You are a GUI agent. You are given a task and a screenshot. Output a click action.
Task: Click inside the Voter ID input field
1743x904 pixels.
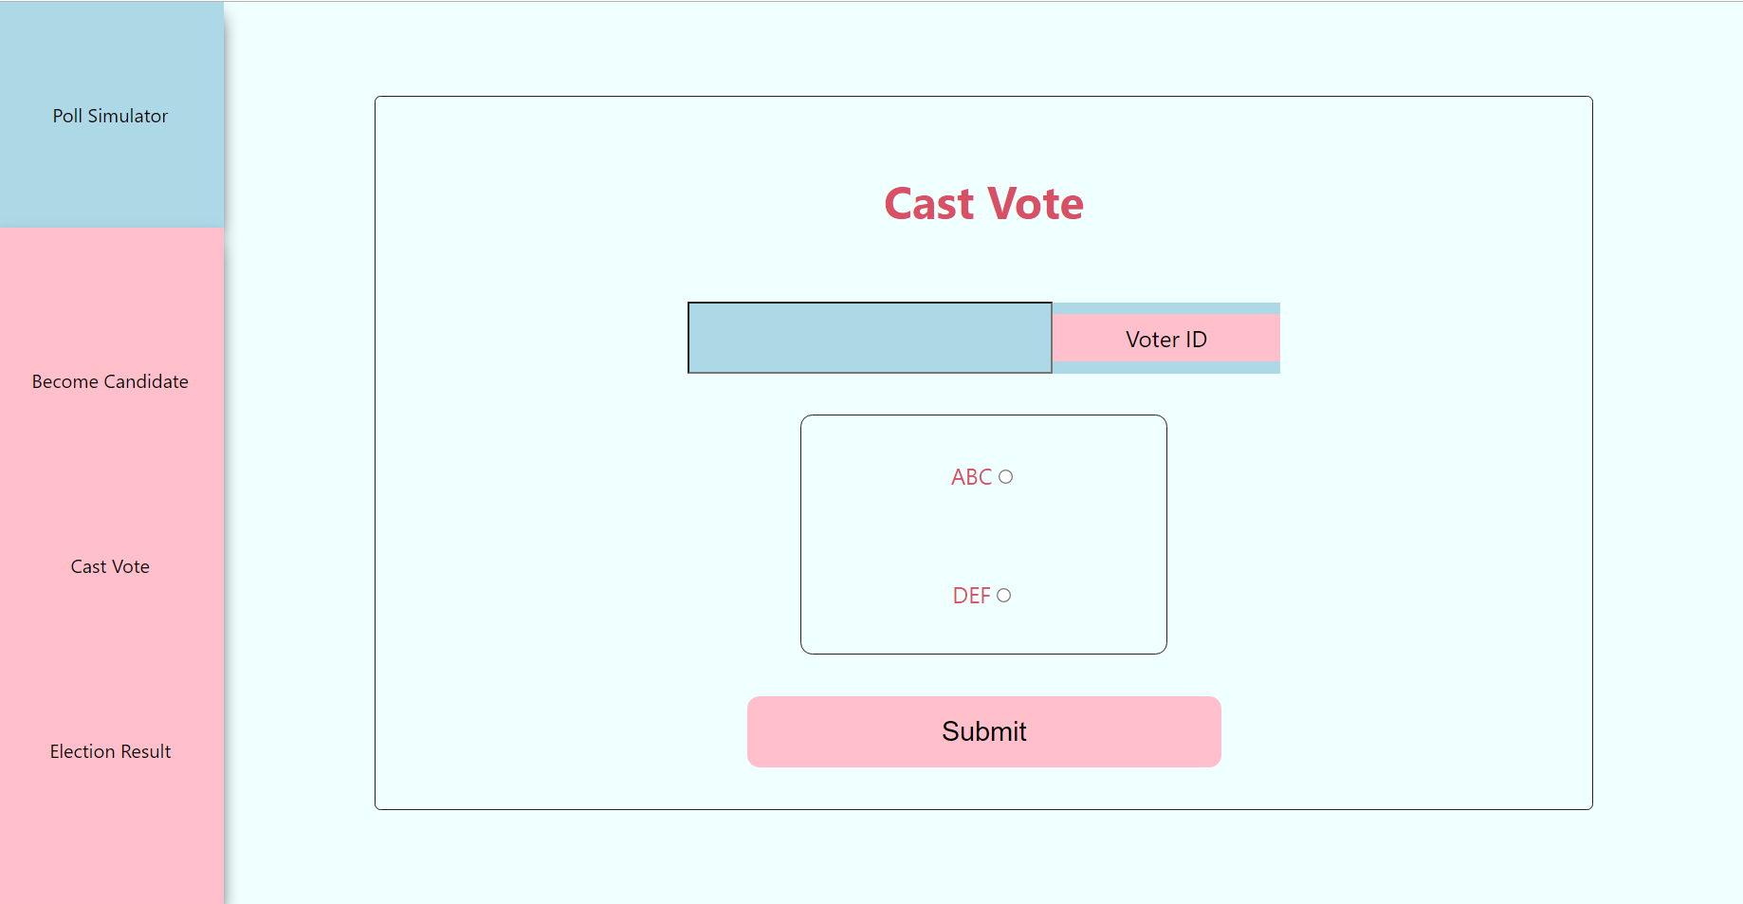(x=869, y=337)
